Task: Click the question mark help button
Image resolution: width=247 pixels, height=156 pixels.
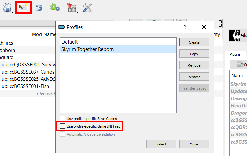Action: (185, 27)
